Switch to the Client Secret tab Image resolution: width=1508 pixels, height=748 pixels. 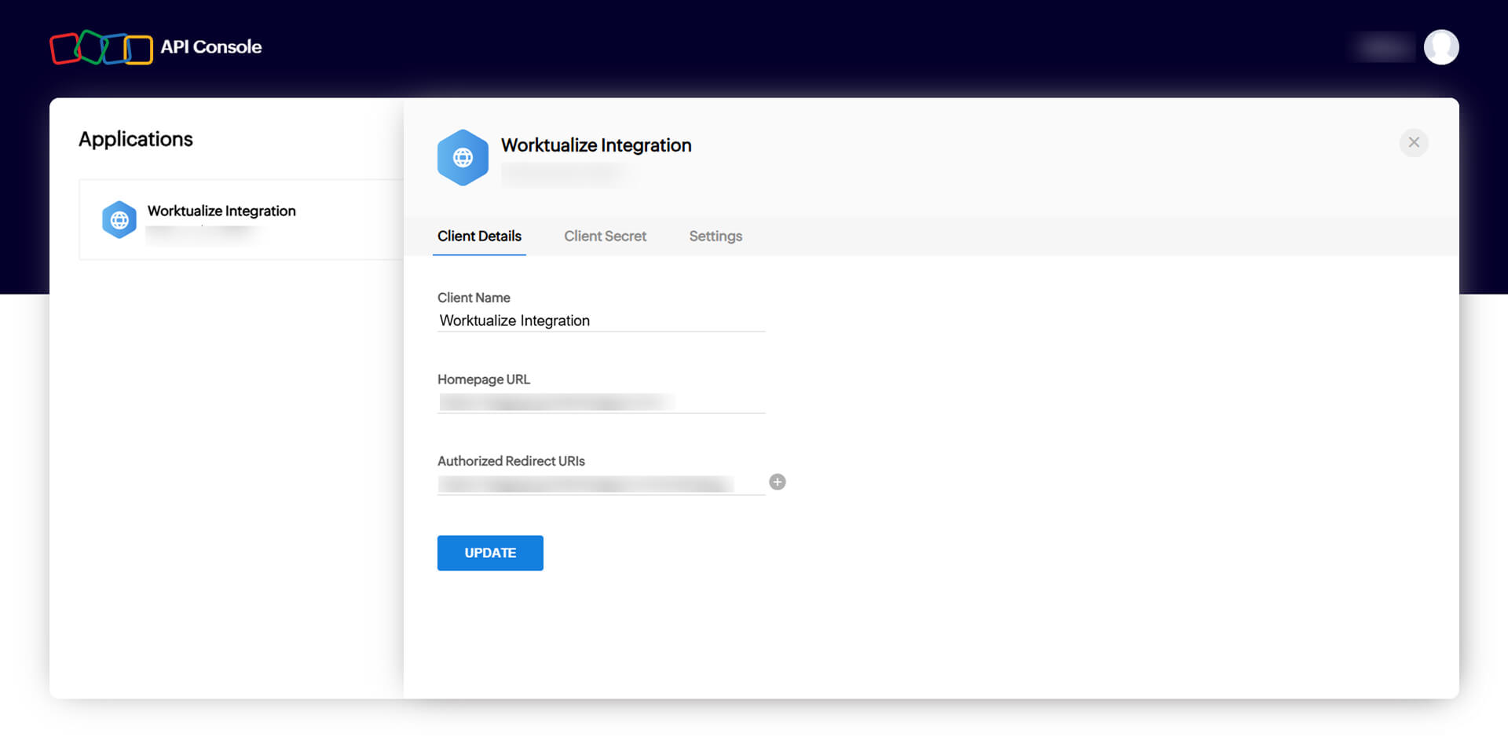pyautogui.click(x=605, y=236)
